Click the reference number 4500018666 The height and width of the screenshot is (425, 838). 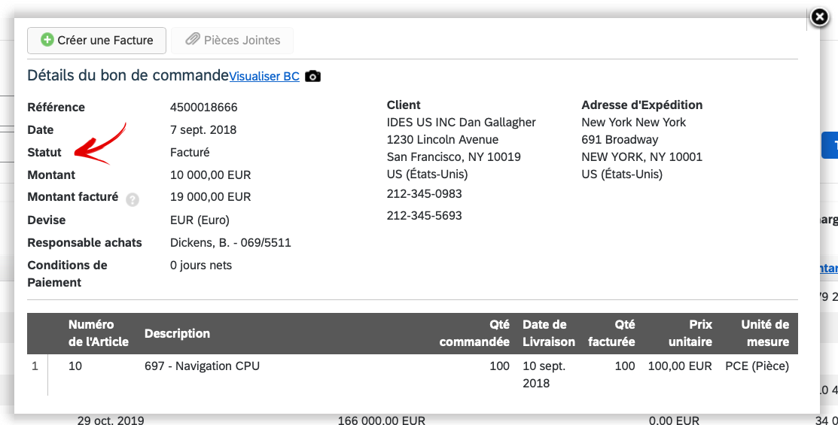click(203, 108)
